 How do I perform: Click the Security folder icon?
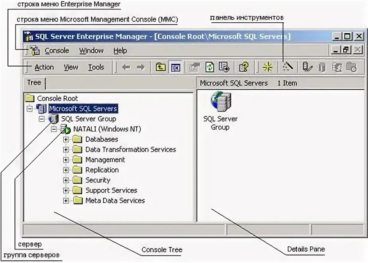tap(77, 180)
